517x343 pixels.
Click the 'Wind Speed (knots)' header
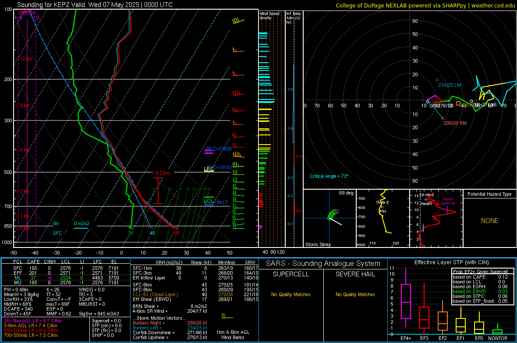pos(269,15)
